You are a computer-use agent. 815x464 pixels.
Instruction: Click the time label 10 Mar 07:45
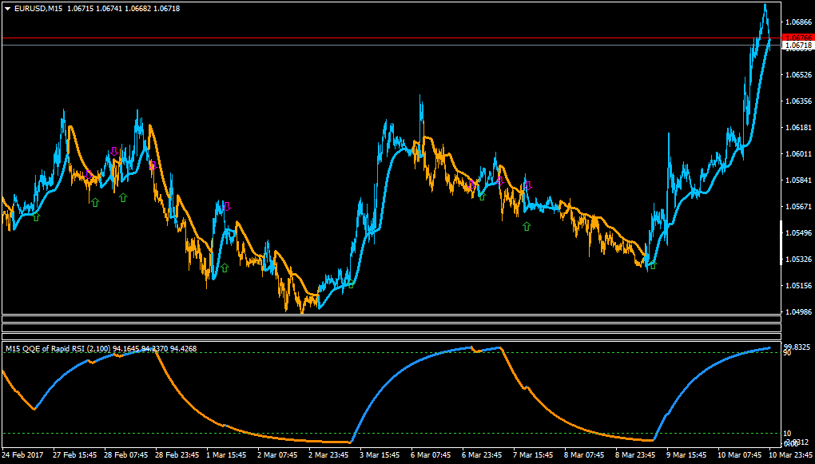740,455
